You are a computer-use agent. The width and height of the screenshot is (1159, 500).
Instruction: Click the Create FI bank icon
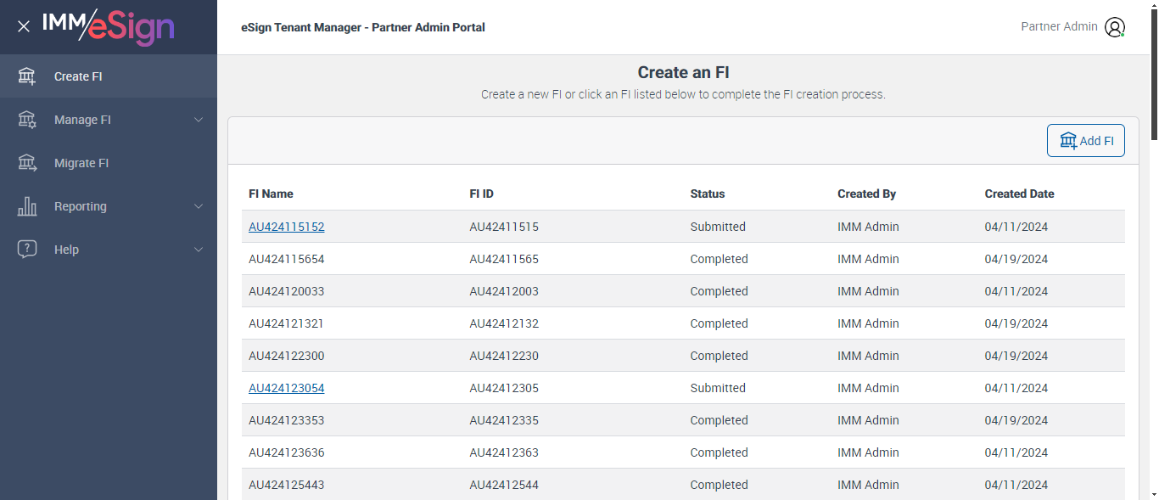27,76
